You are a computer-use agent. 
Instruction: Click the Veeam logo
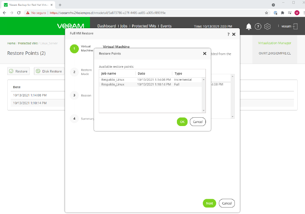[71, 26]
